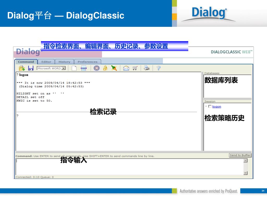267x200 pixels.
Task: Click the Send to Buffer button
Action: [x=240, y=155]
